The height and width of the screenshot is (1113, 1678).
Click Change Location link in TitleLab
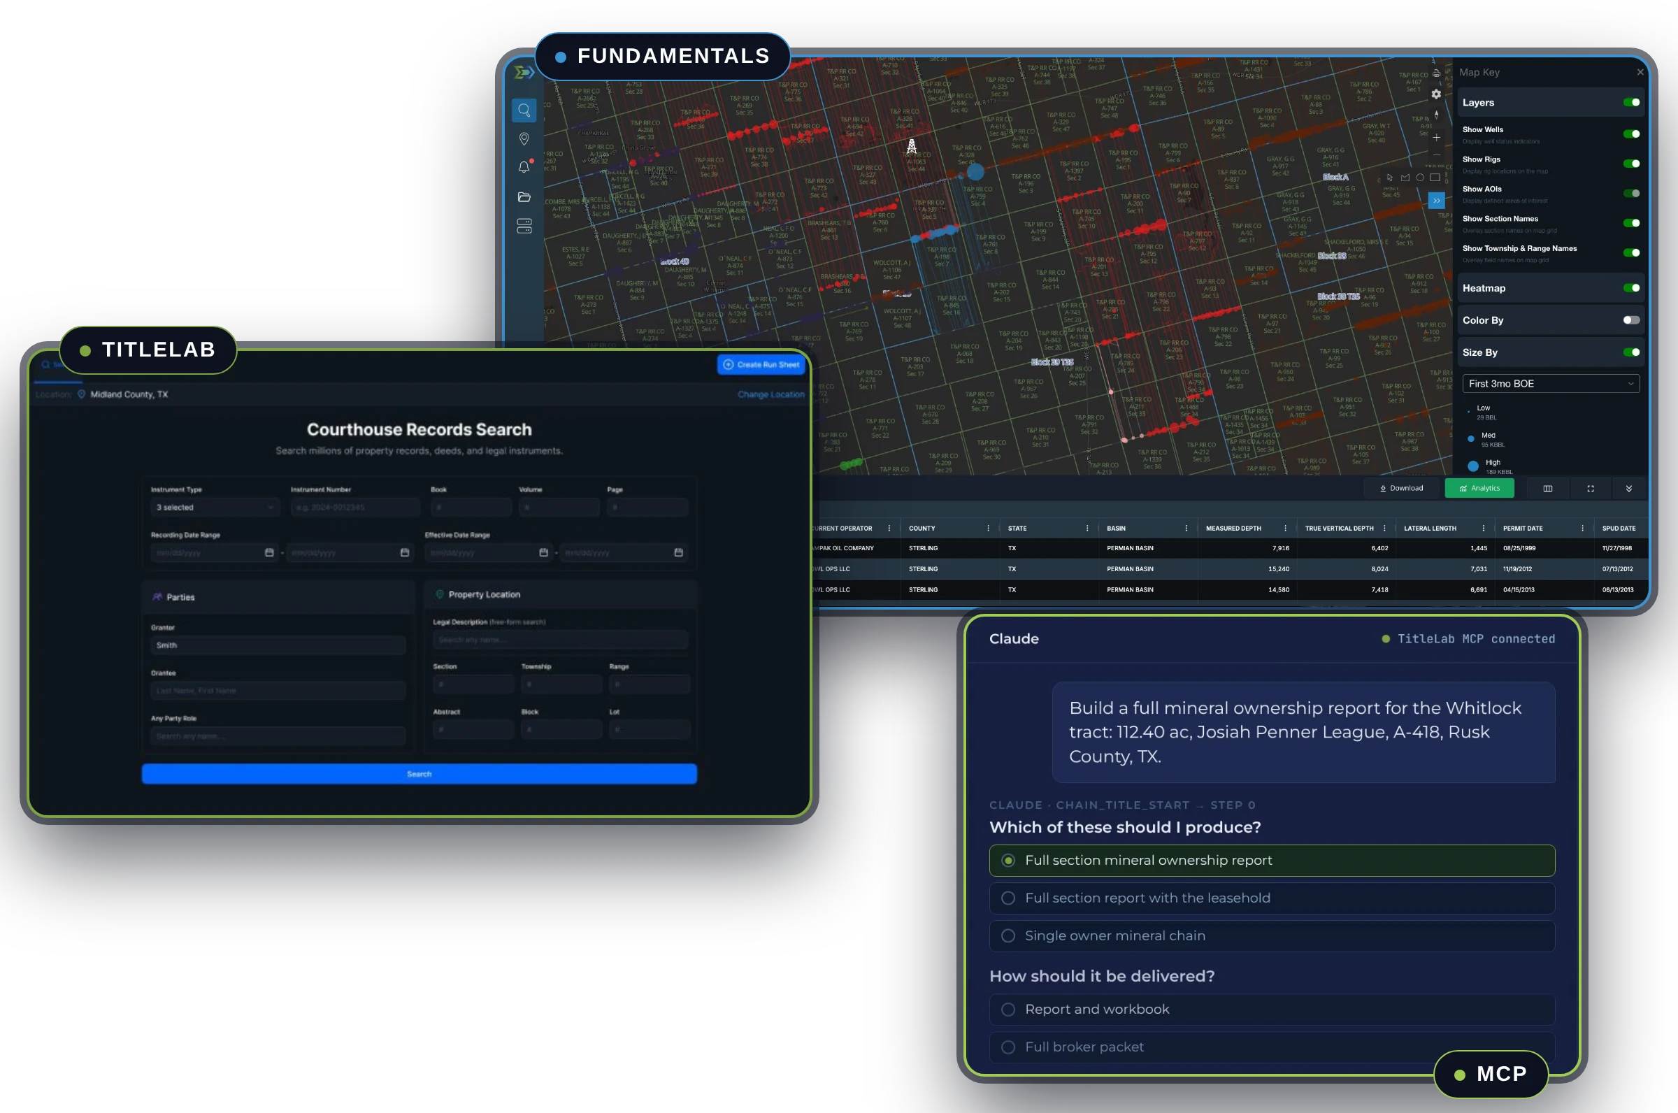[x=770, y=395]
